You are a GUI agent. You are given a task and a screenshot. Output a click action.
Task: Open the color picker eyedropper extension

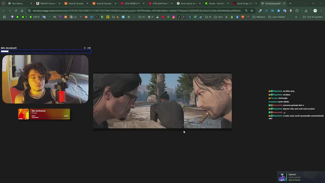tap(260, 11)
